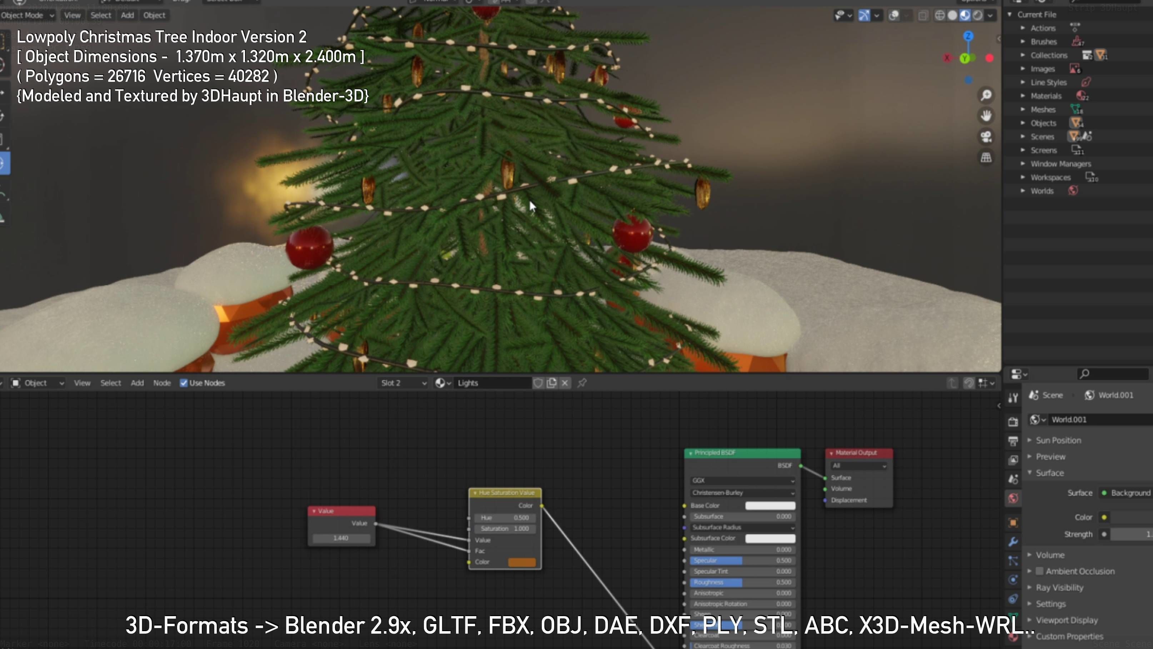Viewport: 1153px width, 649px height.
Task: Open gizmo options dropdown arrow
Action: [877, 16]
